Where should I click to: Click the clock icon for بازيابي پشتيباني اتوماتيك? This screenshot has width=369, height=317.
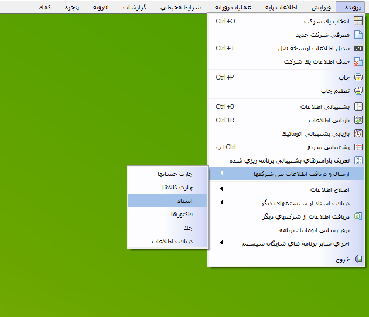(358, 133)
